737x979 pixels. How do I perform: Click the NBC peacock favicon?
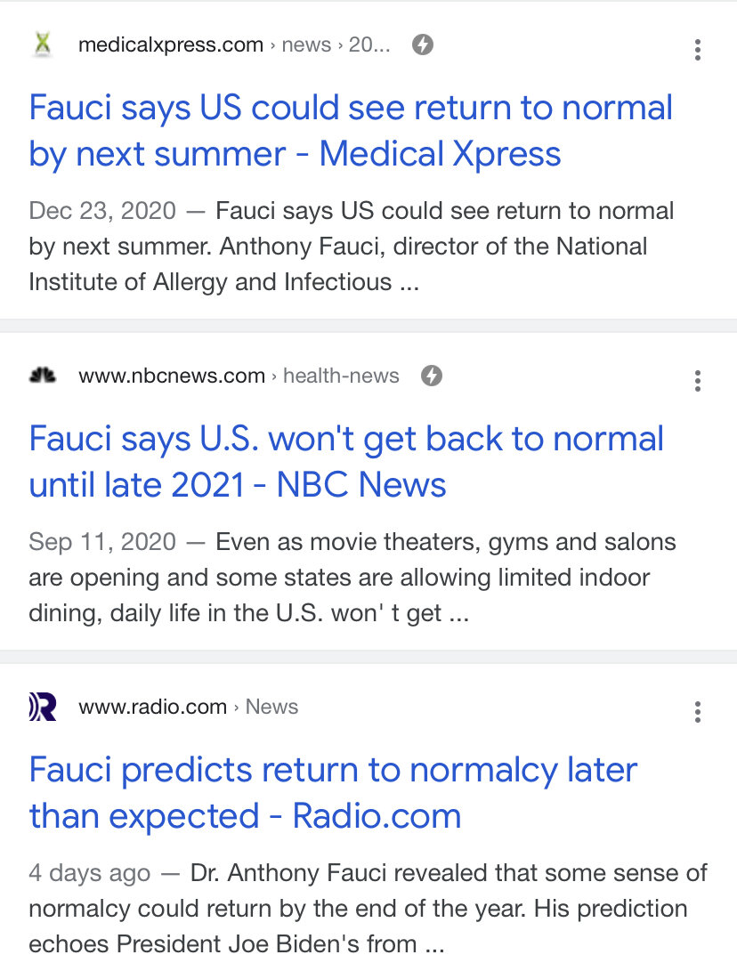pyautogui.click(x=43, y=376)
